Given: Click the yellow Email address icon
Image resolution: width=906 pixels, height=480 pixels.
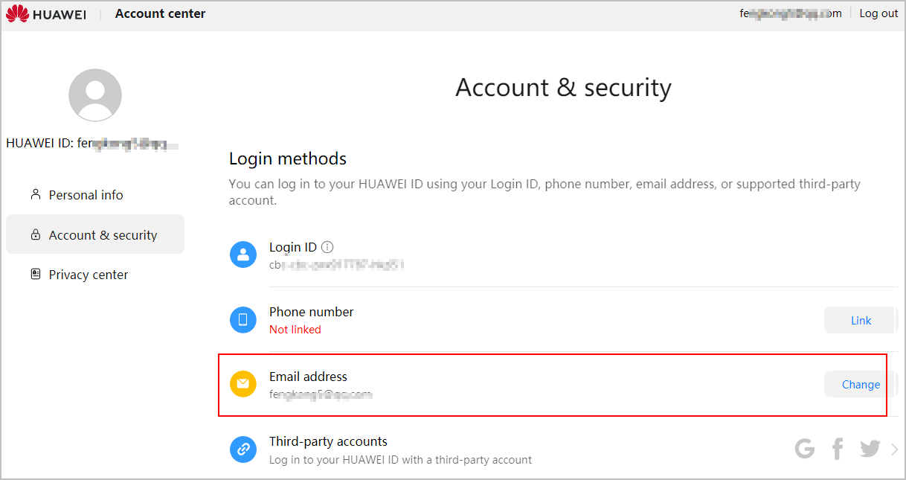Looking at the screenshot, I should (x=243, y=385).
